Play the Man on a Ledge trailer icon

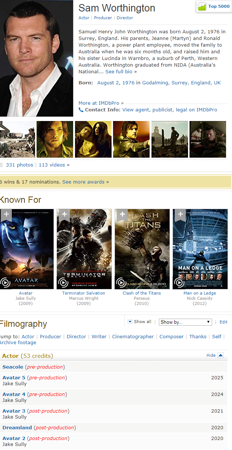coord(179,283)
